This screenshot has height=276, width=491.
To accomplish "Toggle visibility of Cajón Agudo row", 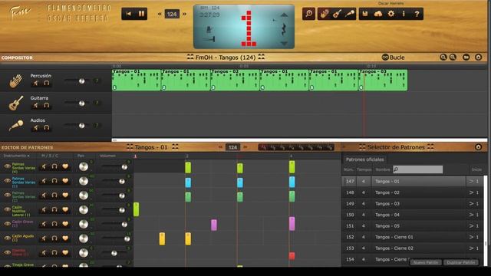I will 7,238.
